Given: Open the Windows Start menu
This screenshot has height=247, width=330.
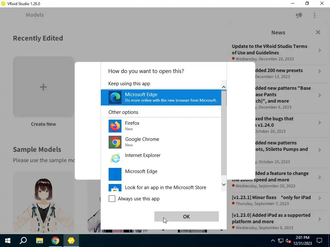Looking at the screenshot, I should tap(8, 241).
